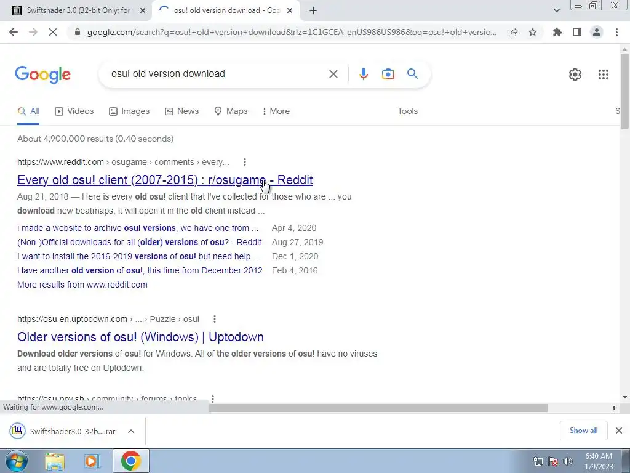This screenshot has width=630, height=473.
Task: Open Windows Explorer from the taskbar
Action: pyautogui.click(x=55, y=461)
